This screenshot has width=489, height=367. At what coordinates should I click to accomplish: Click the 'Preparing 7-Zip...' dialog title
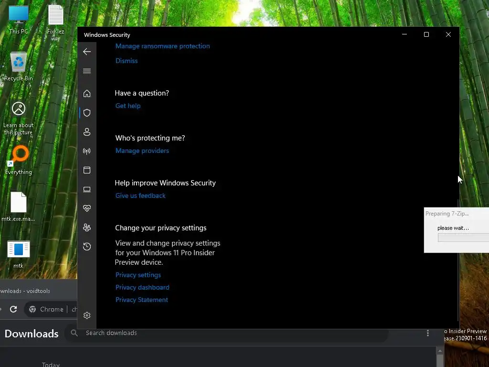click(447, 214)
